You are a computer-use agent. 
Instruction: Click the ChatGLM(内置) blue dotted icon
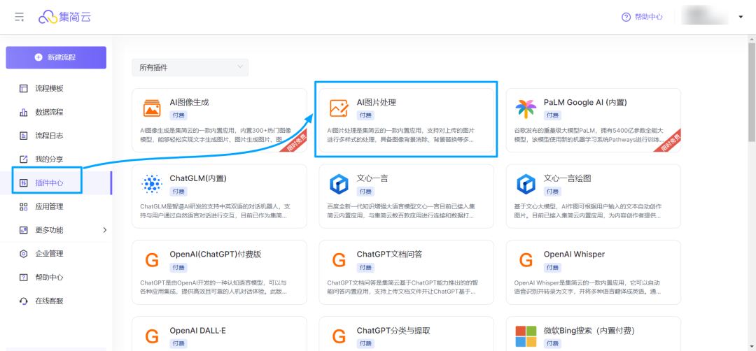(x=152, y=184)
